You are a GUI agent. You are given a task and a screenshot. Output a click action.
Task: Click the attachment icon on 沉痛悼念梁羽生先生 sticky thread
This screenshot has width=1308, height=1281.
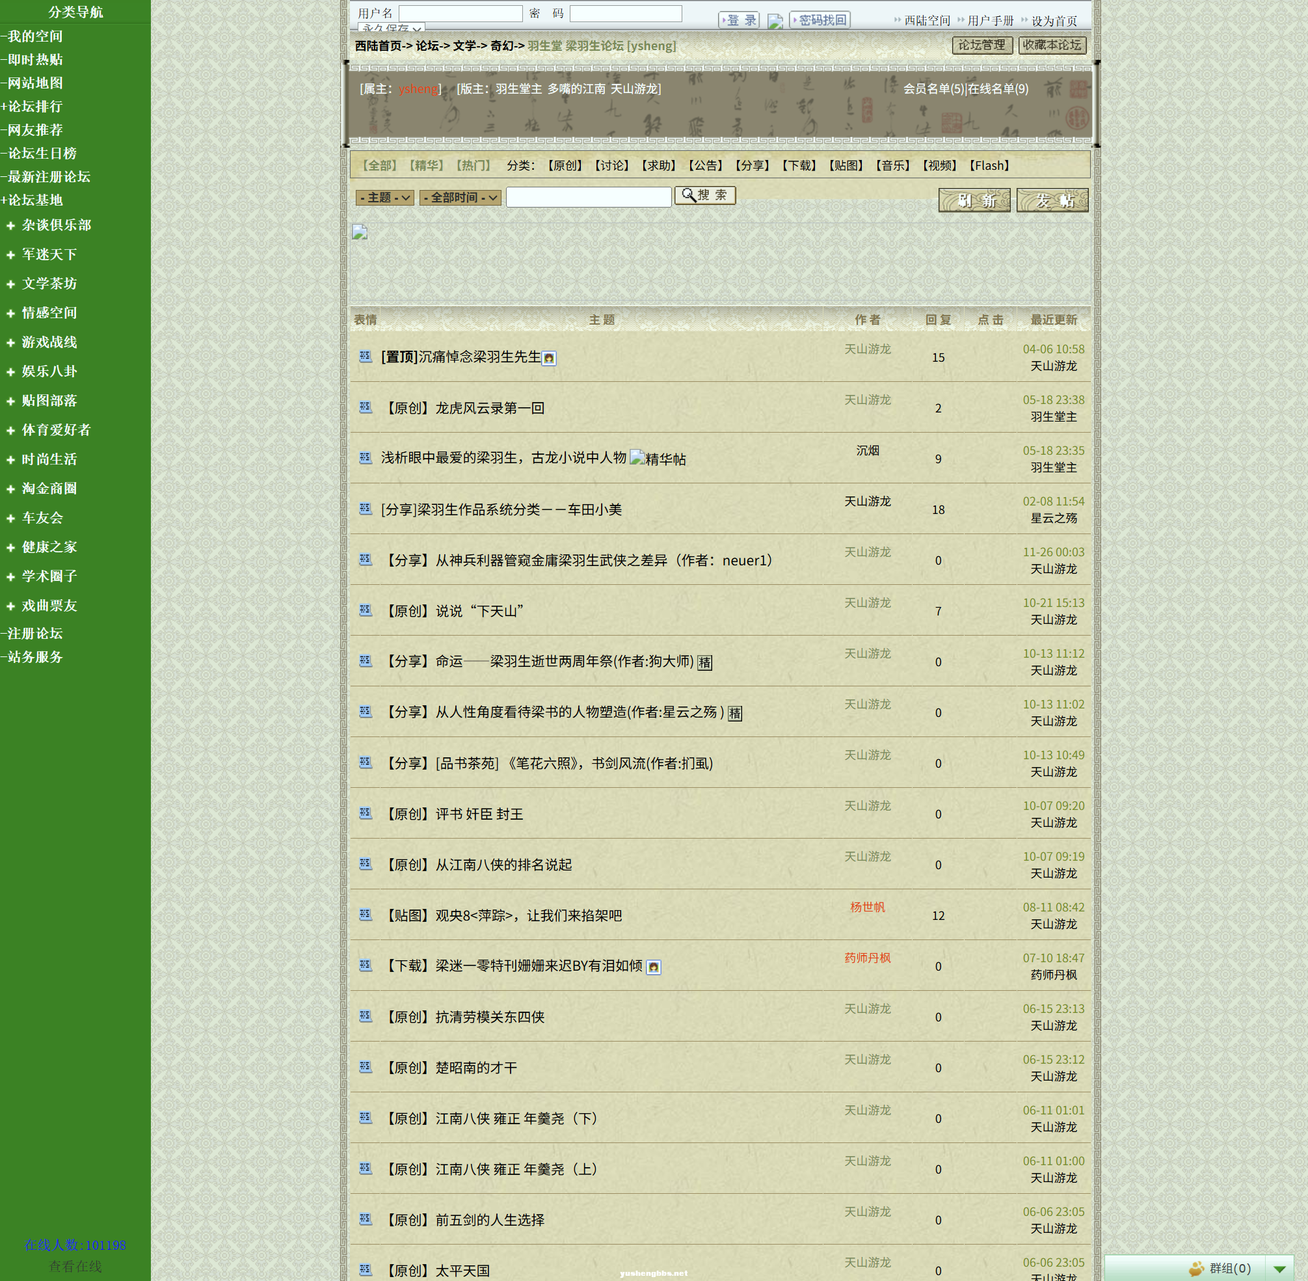[550, 358]
